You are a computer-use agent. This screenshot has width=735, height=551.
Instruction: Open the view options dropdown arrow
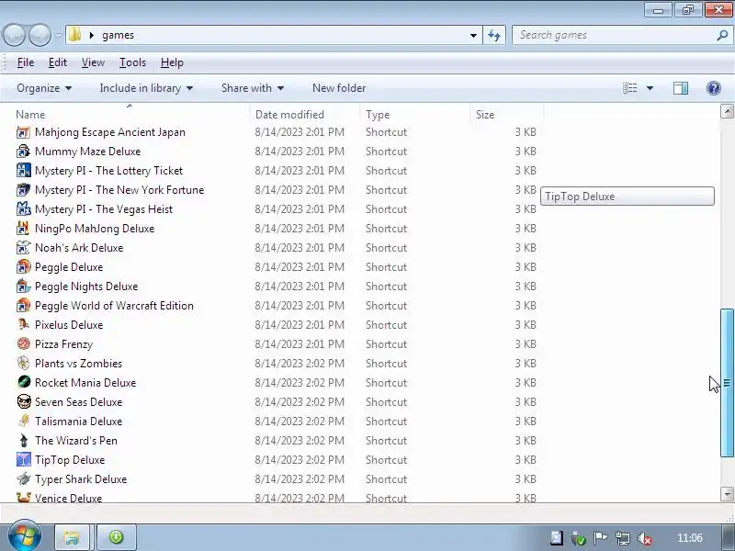point(650,88)
